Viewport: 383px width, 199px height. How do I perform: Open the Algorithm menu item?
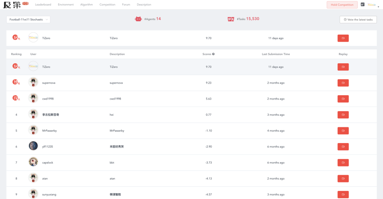pos(87,5)
